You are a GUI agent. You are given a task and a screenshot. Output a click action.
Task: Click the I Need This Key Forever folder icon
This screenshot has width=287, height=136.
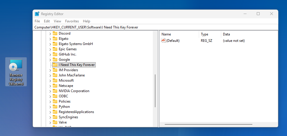(55, 65)
